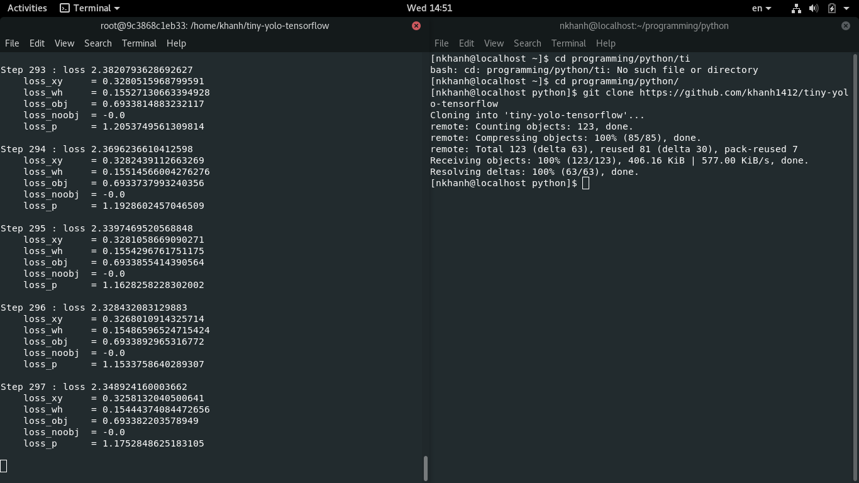The height and width of the screenshot is (483, 859).
Task: Click the git clone command line
Action: [640, 98]
